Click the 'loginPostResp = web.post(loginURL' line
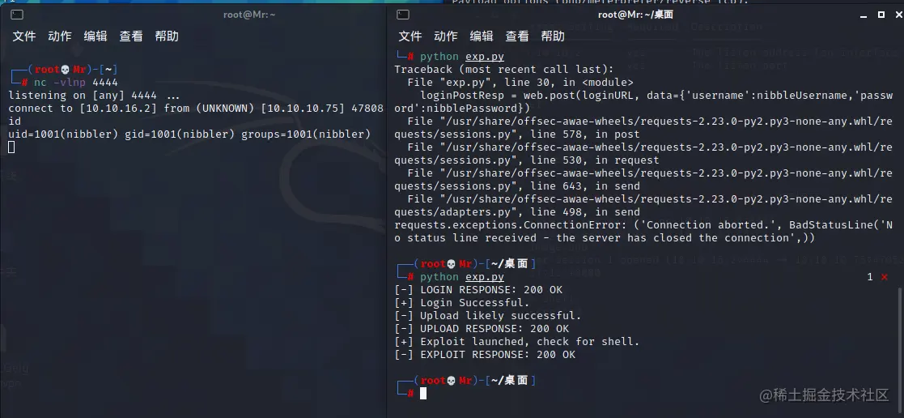Image resolution: width=904 pixels, height=418 pixels. click(x=643, y=101)
